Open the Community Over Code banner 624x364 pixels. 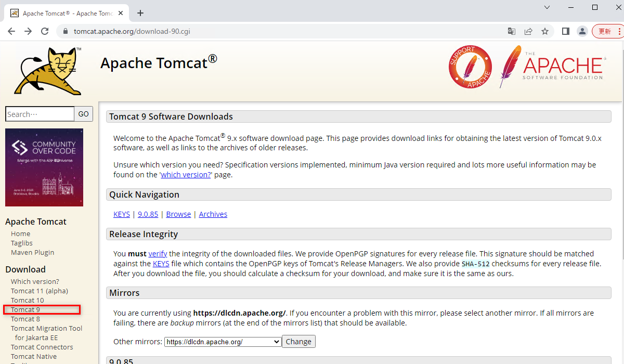(x=44, y=167)
